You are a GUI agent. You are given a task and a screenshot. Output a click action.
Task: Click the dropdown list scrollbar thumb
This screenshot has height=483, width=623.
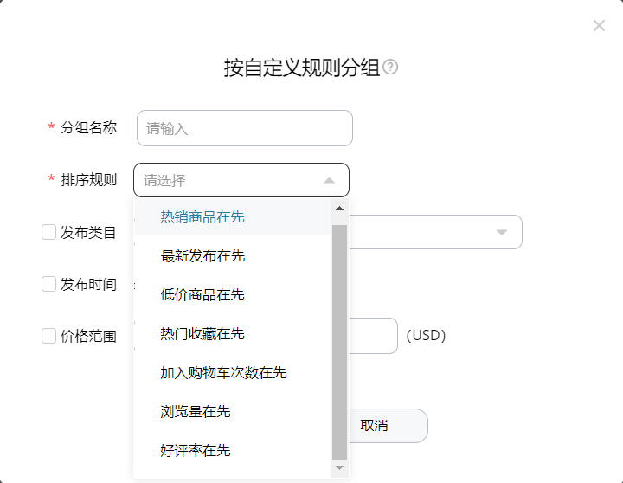pyautogui.click(x=339, y=342)
